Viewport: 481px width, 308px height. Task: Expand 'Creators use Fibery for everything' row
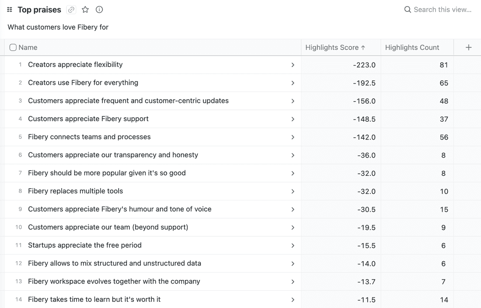pos(293,83)
